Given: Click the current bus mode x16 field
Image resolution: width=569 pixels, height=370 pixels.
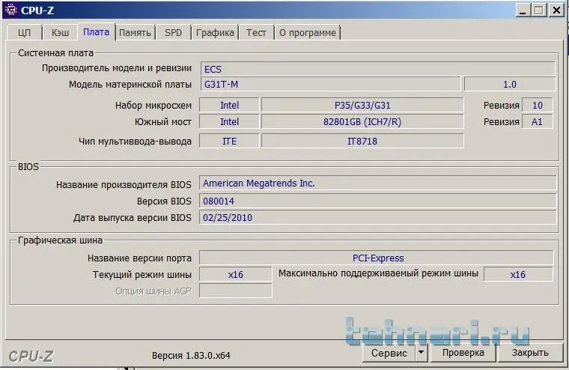Looking at the screenshot, I should (x=236, y=275).
